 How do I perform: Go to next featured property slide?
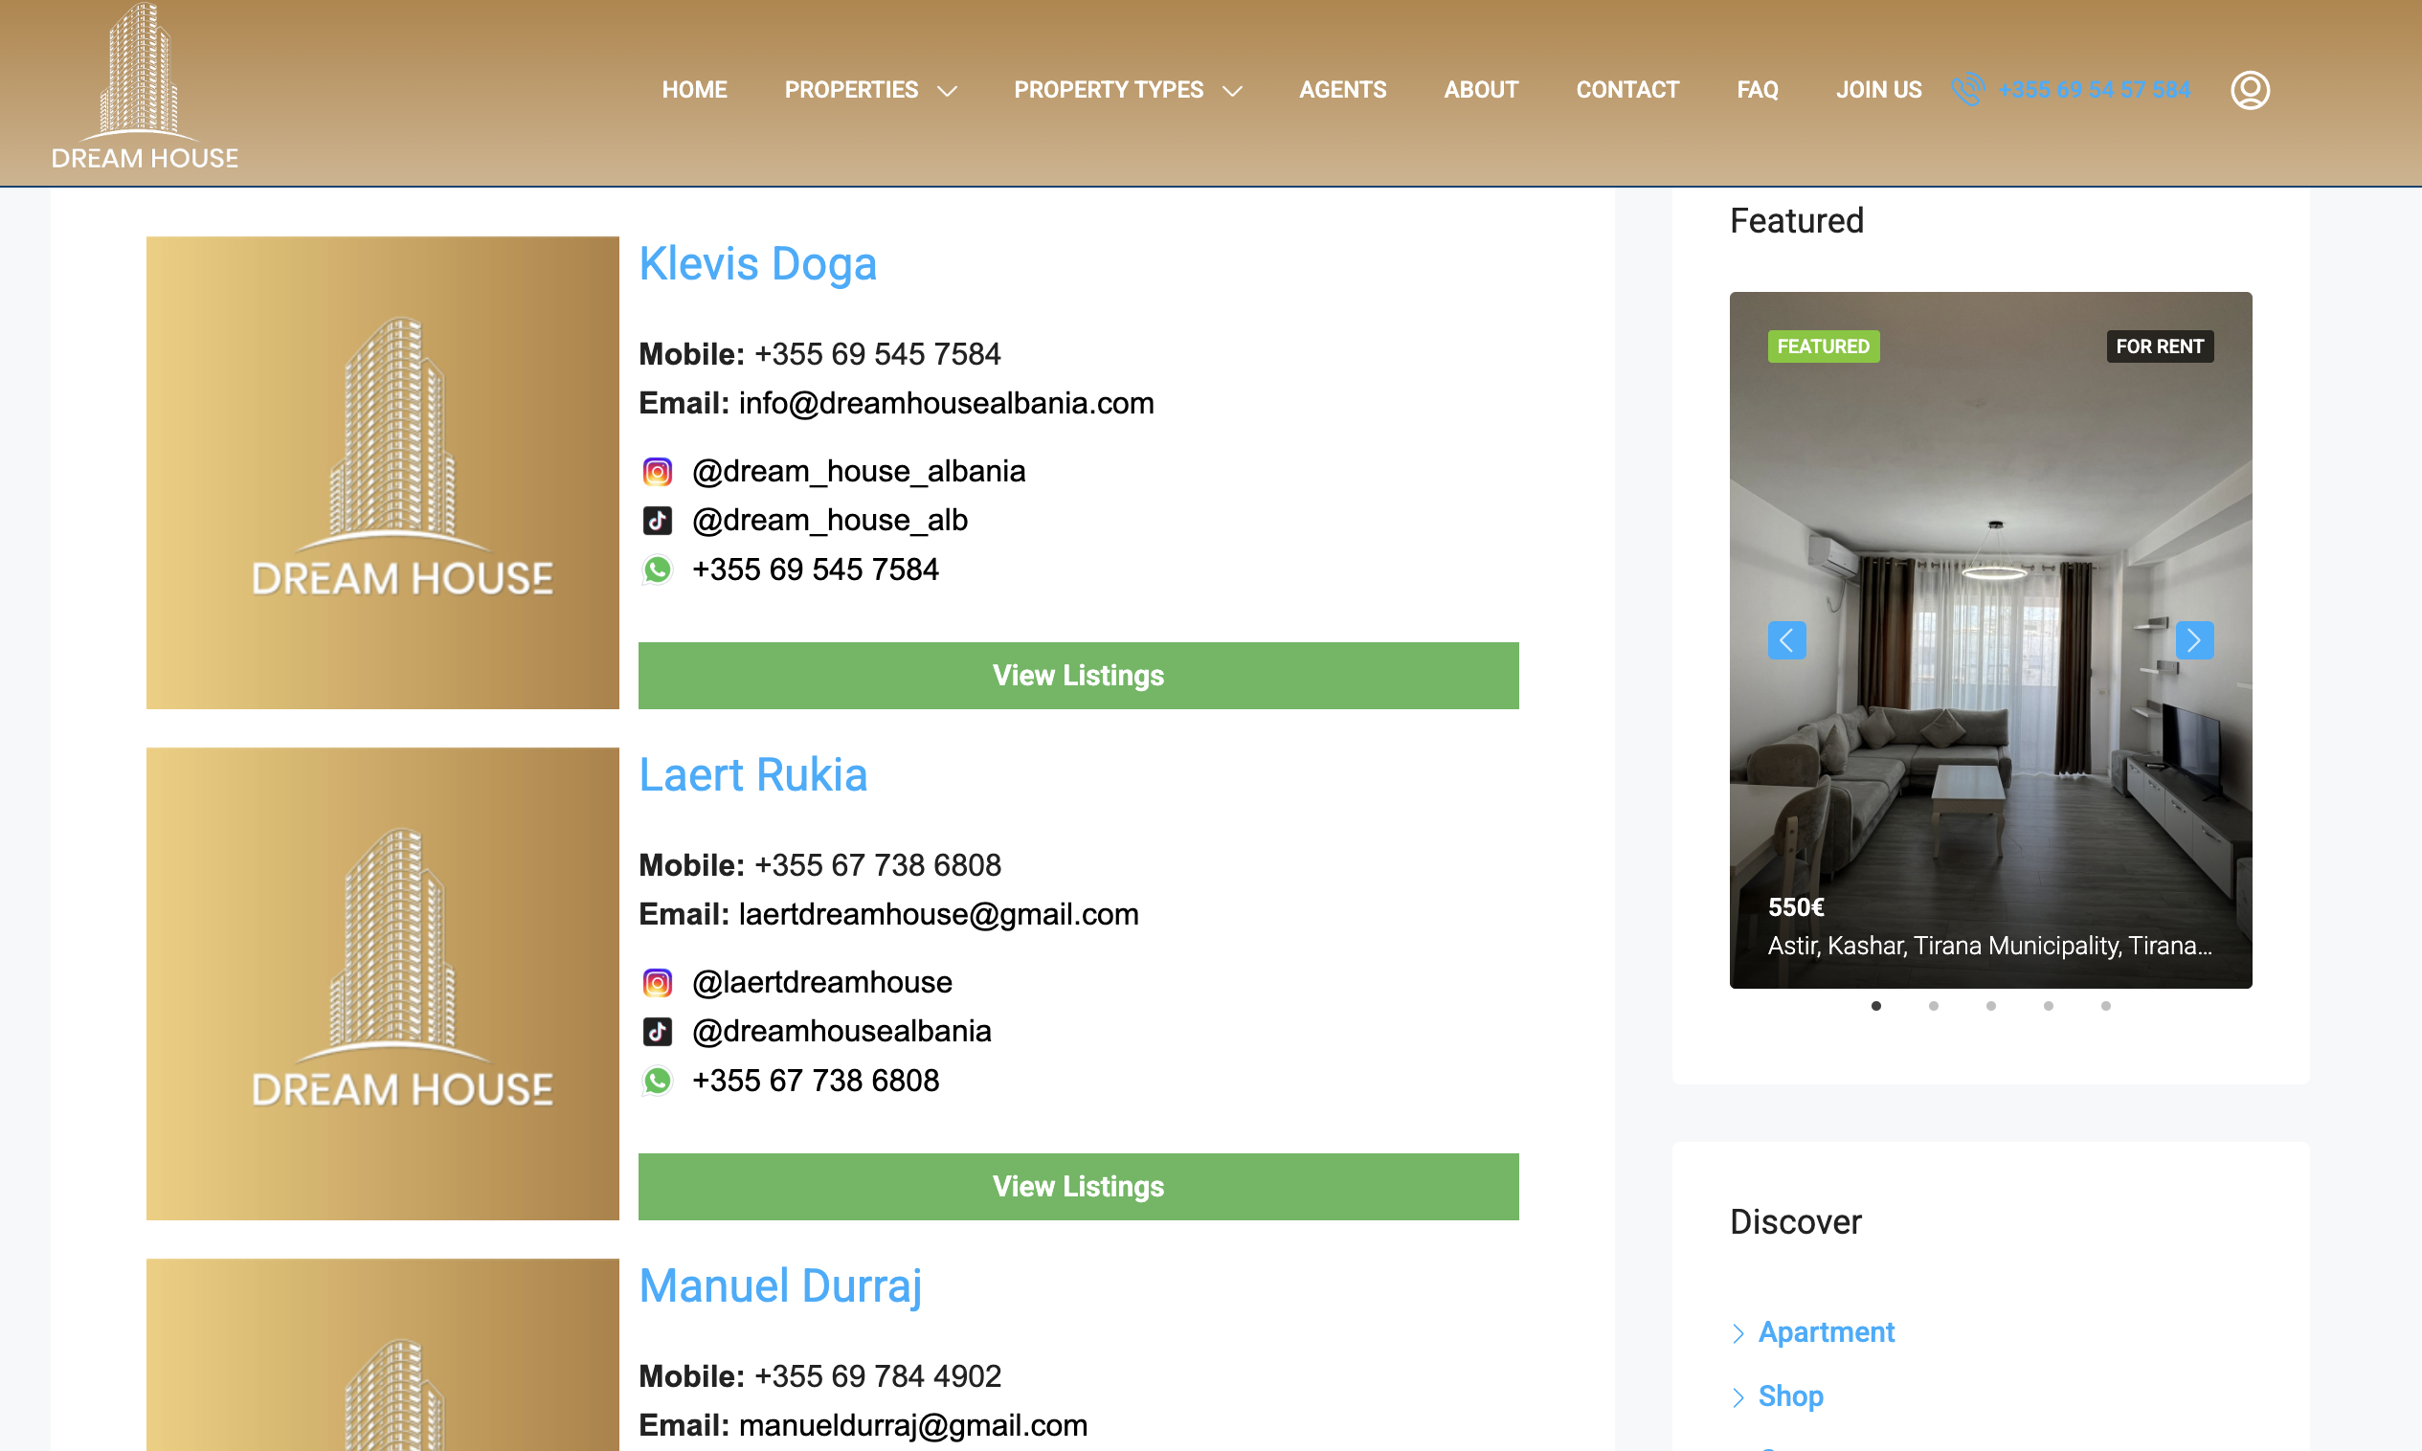tap(2193, 640)
